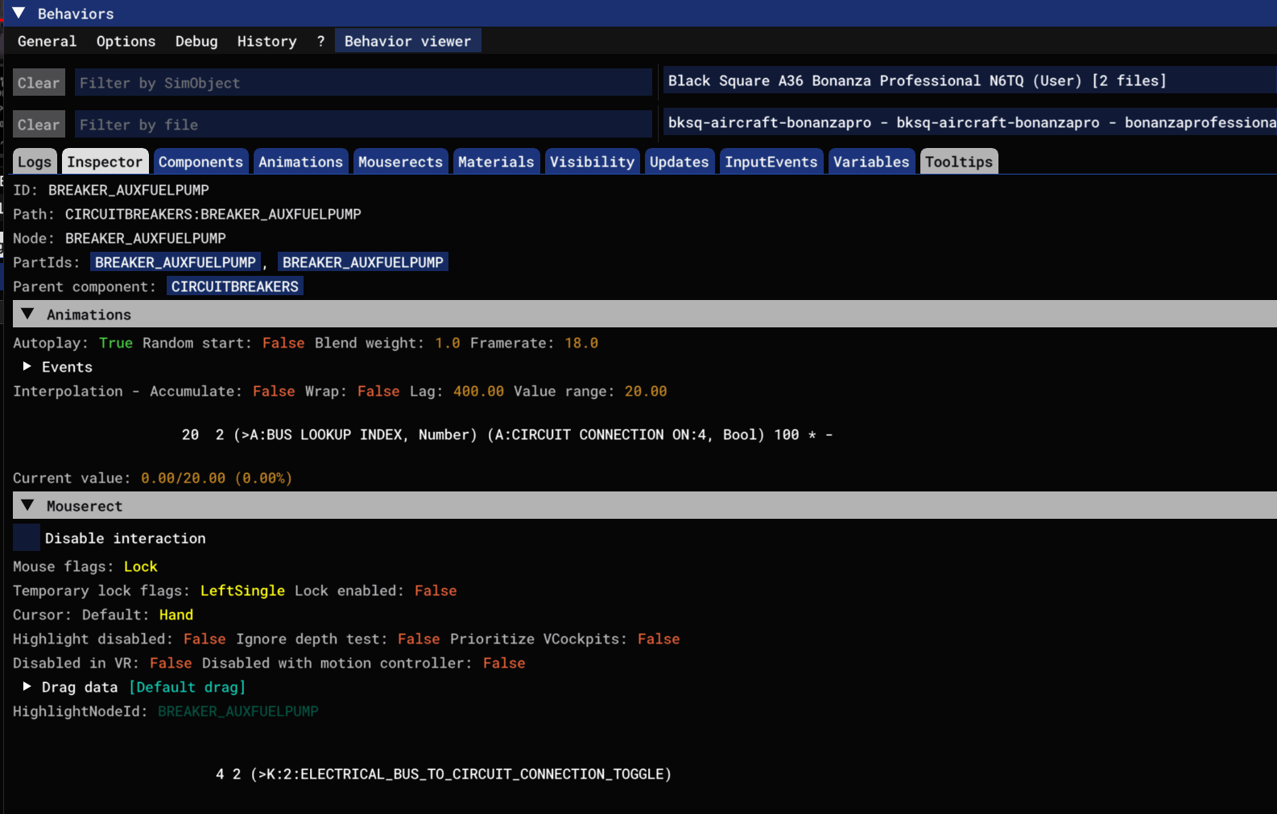The image size is (1277, 814).
Task: Click the Current value 0.00/20.00 text
Action: [217, 478]
